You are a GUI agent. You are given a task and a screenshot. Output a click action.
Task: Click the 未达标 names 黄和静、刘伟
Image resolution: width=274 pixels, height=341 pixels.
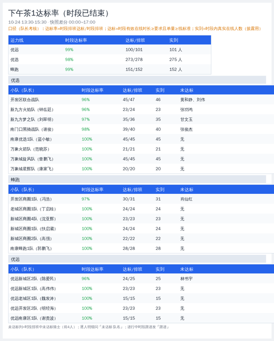(x=192, y=99)
